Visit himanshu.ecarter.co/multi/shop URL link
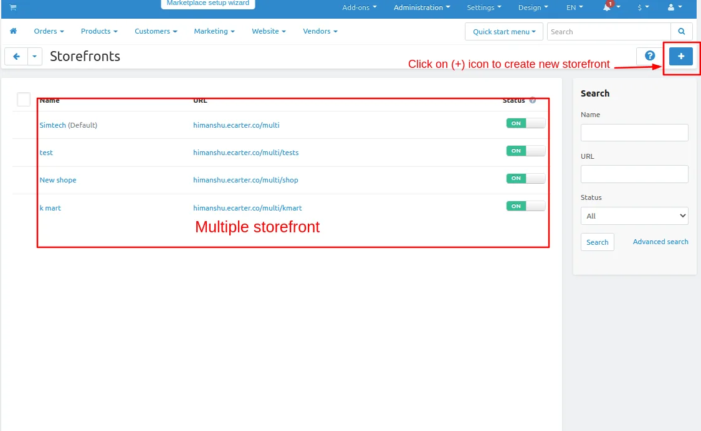 (x=246, y=180)
